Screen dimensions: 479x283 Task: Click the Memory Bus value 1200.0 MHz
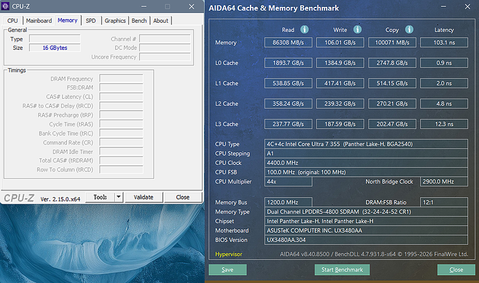click(x=289, y=202)
